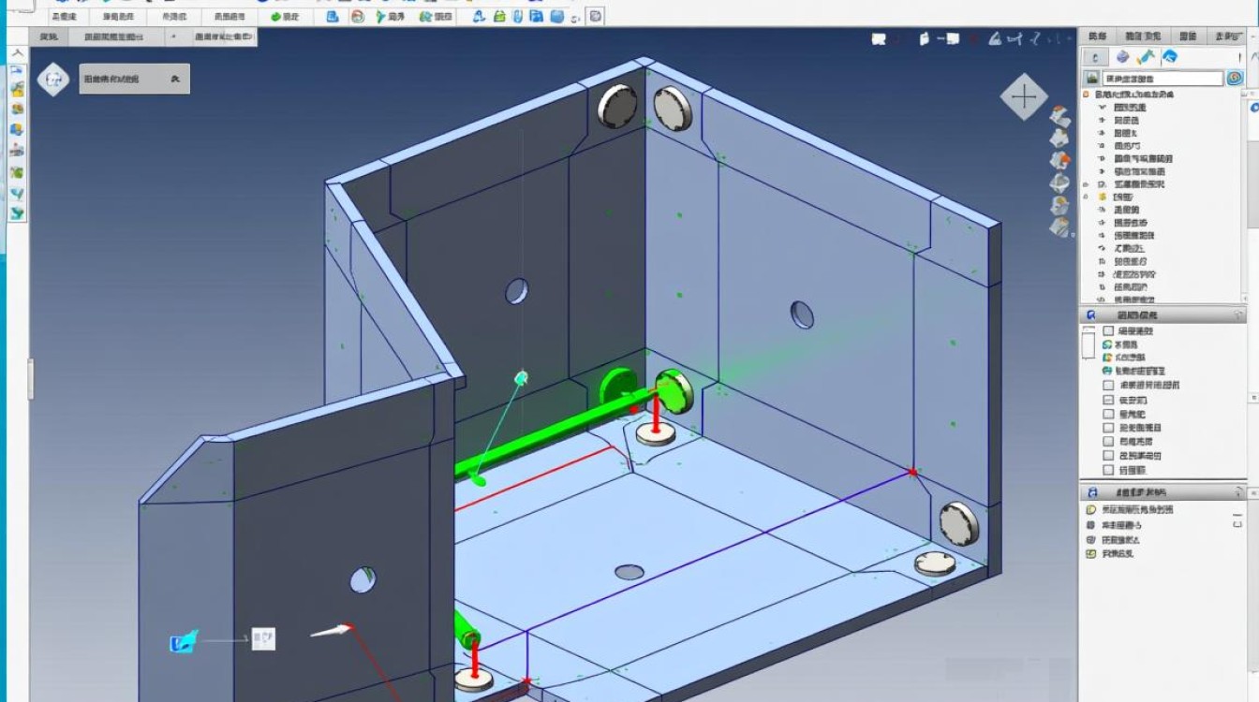
Task: Click the blue-green swirl icon in middle panel
Action: click(1107, 344)
